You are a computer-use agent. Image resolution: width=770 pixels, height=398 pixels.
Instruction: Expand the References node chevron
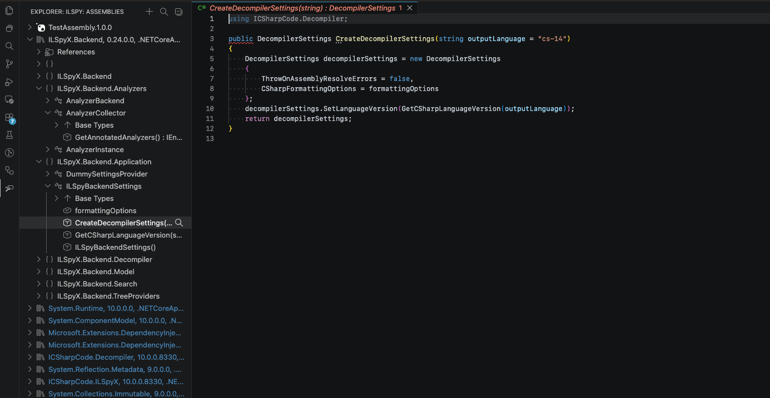(x=39, y=52)
